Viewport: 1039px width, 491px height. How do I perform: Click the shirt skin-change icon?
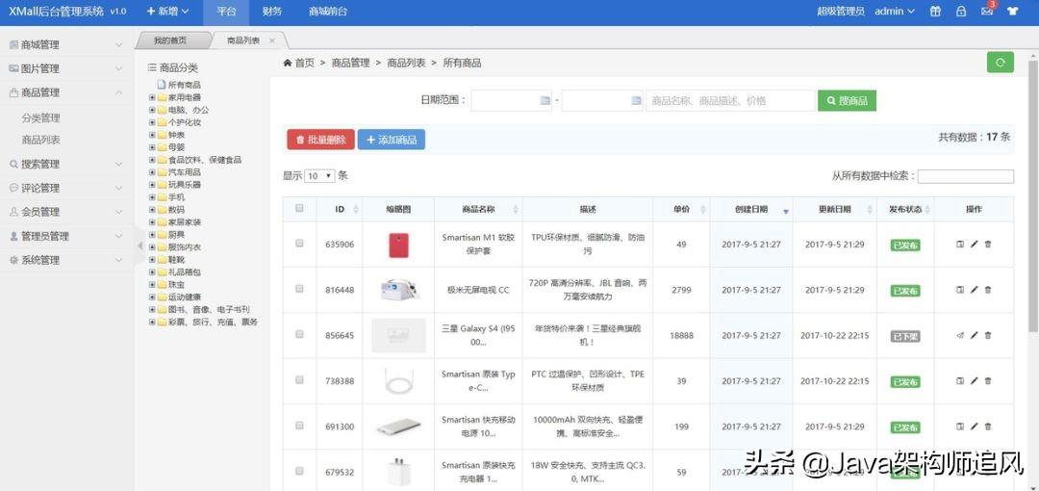(1012, 12)
